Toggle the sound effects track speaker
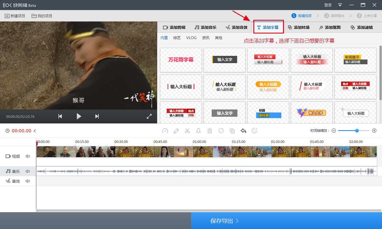 tap(28, 181)
